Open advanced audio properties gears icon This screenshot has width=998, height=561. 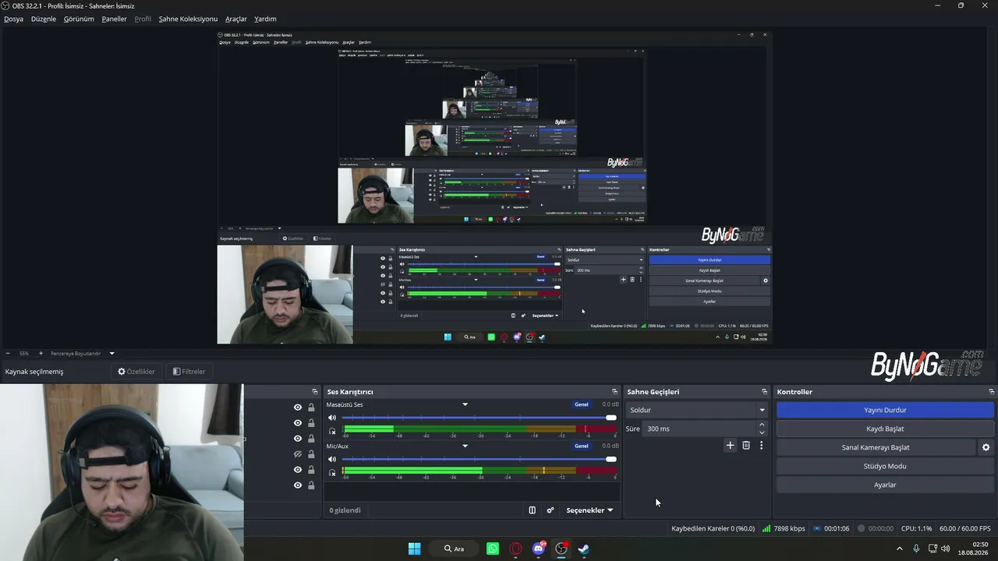pyautogui.click(x=550, y=510)
